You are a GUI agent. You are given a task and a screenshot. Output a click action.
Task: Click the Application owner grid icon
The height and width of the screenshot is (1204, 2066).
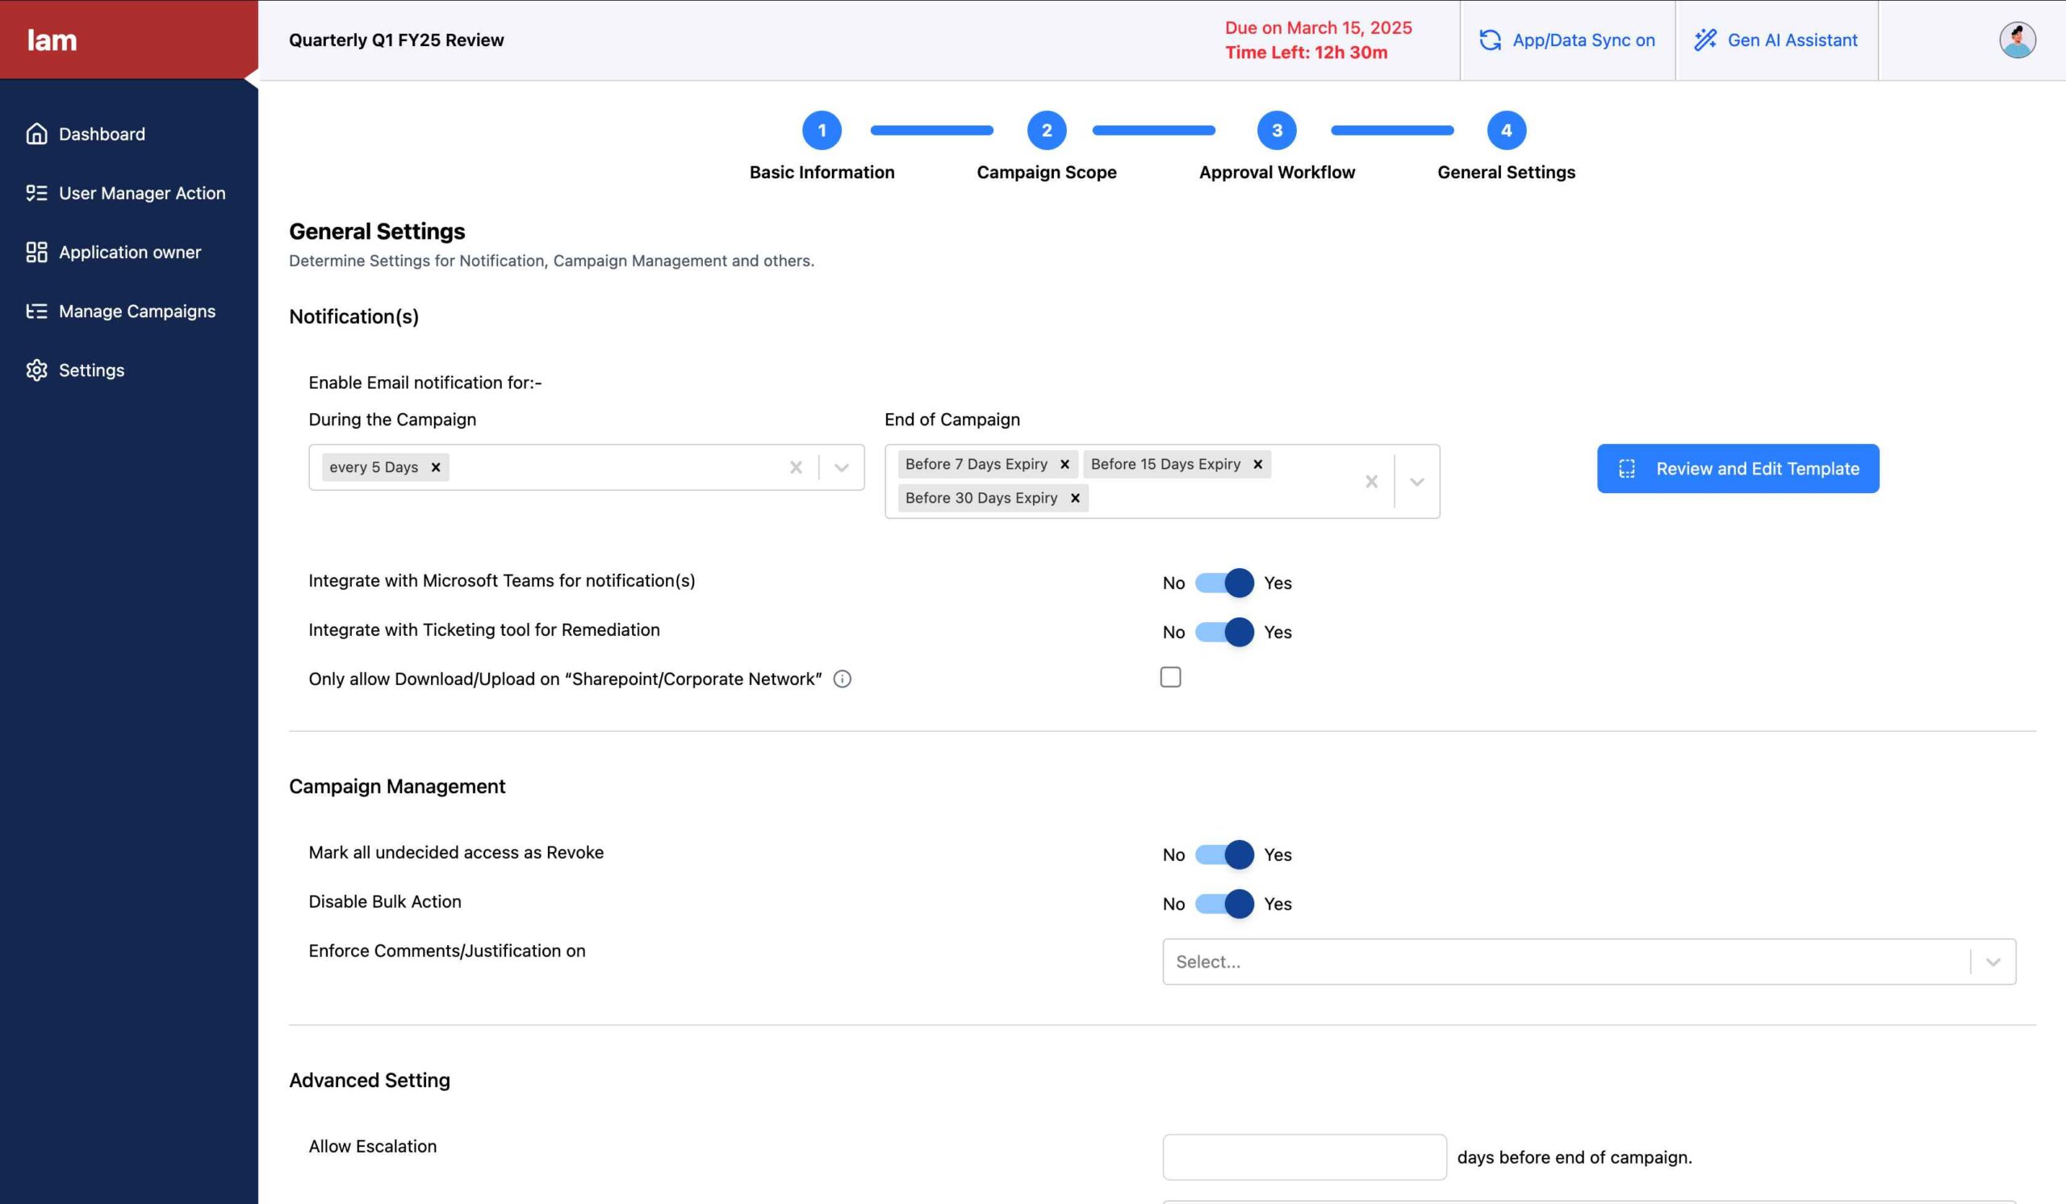pyautogui.click(x=36, y=252)
